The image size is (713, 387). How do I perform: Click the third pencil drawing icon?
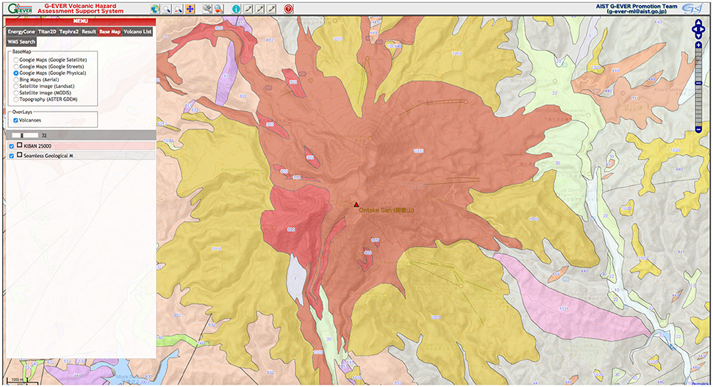pos(271,9)
